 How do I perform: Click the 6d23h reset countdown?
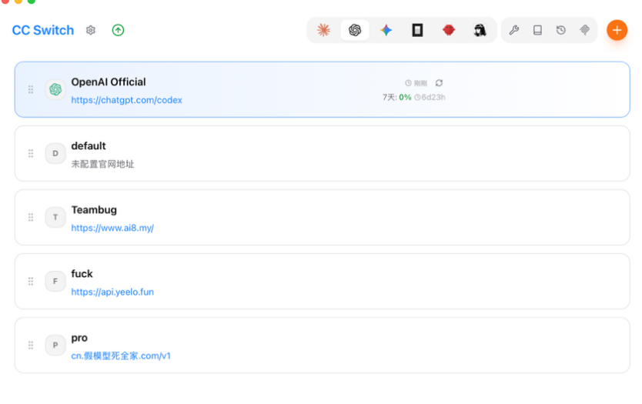(430, 98)
